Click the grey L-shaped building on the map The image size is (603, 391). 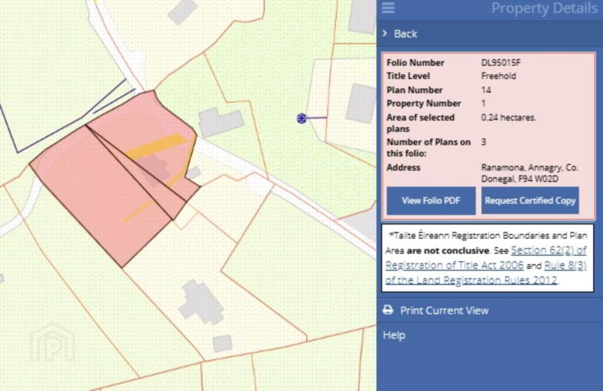(221, 122)
